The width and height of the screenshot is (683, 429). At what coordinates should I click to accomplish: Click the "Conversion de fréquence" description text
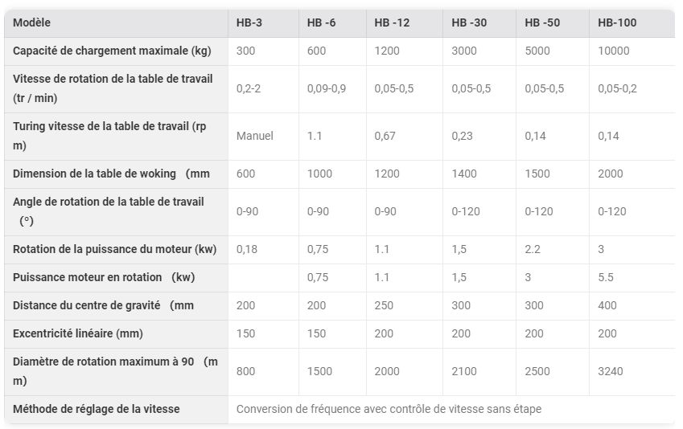coord(389,409)
